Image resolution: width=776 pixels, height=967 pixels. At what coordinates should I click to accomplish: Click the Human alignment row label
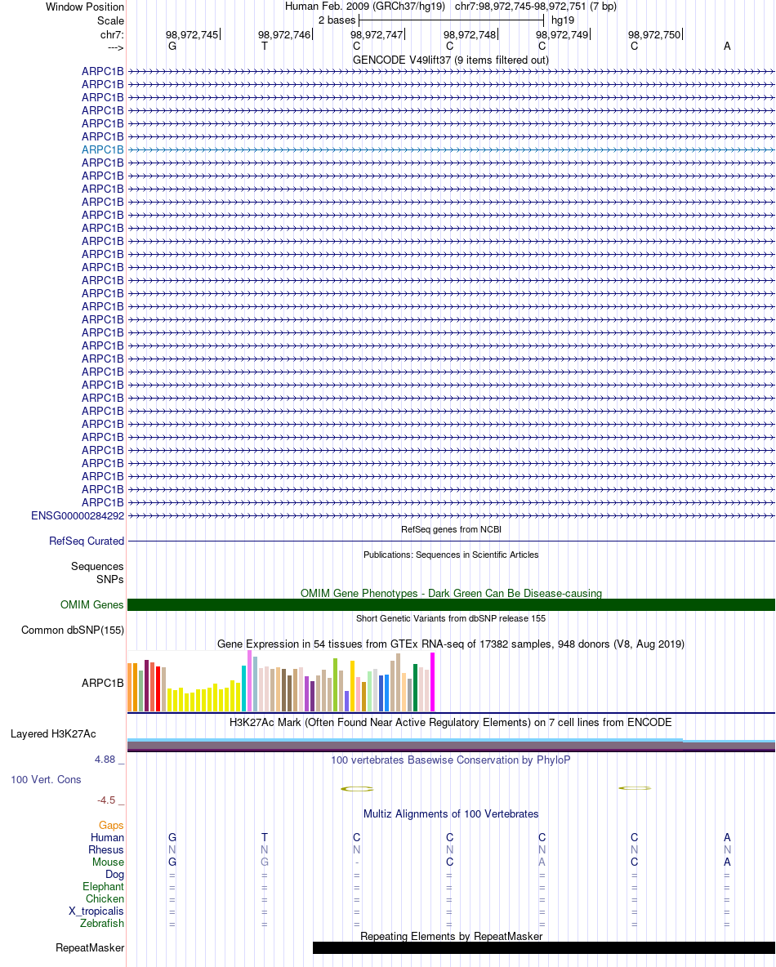[107, 837]
